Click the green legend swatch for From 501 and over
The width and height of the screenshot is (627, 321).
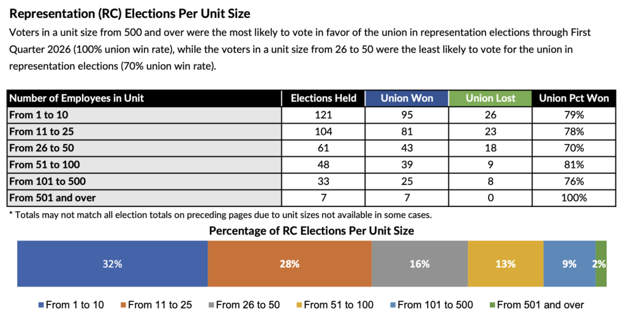(x=492, y=305)
